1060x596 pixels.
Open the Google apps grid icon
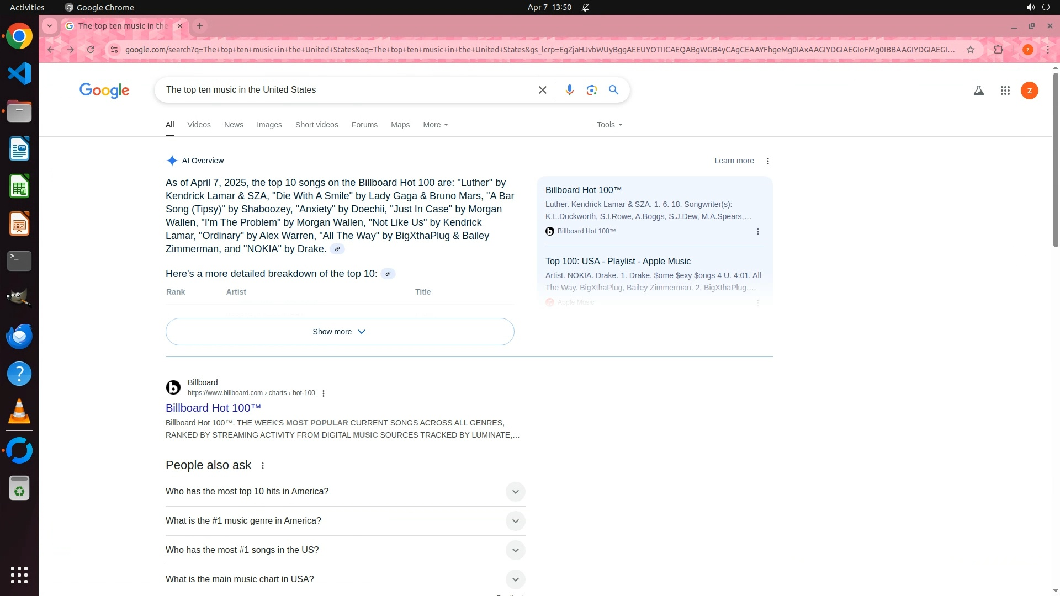[1005, 91]
